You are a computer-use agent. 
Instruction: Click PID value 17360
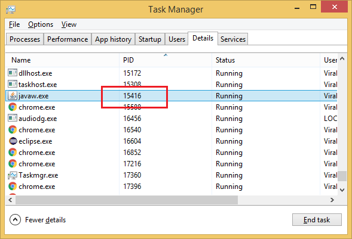(x=132, y=175)
